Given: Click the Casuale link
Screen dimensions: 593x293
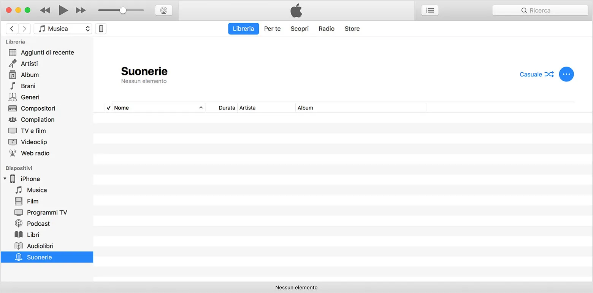Looking at the screenshot, I should (531, 74).
